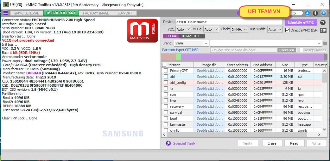Viewport: 330px width, 161px height.
Task: Click the xbl row image file cell
Action: click(x=209, y=77)
